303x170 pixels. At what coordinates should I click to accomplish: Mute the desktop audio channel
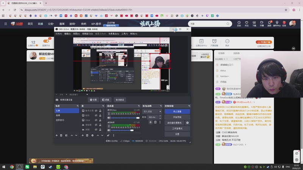pyautogui.click(x=109, y=130)
